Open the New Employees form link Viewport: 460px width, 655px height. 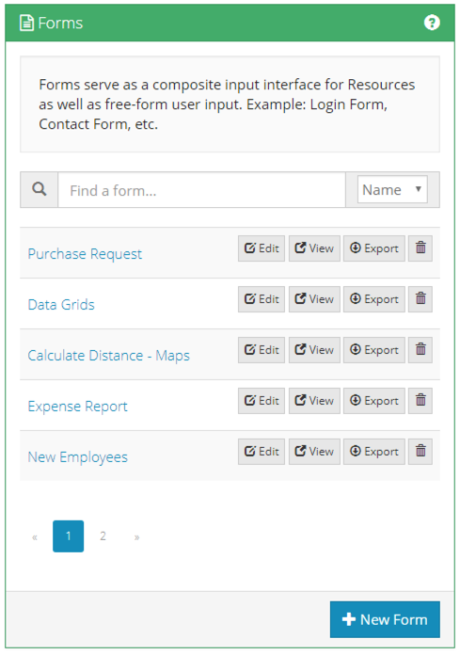click(x=78, y=457)
